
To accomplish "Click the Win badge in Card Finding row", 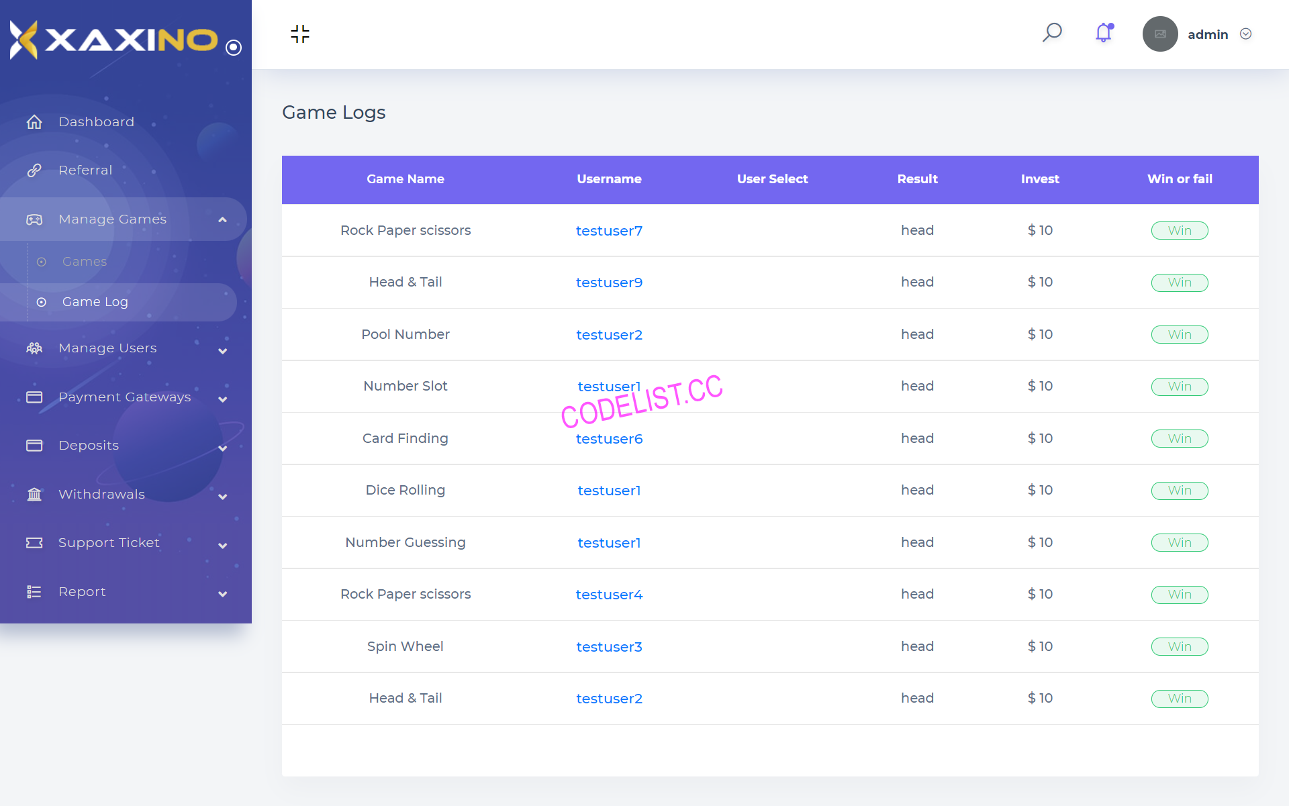I will tap(1180, 439).
